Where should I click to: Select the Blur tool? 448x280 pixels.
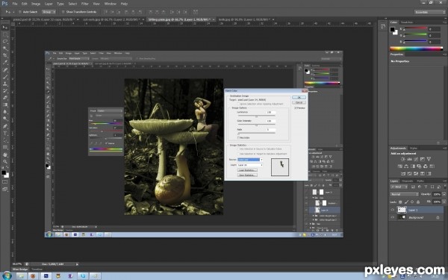(x=5, y=112)
